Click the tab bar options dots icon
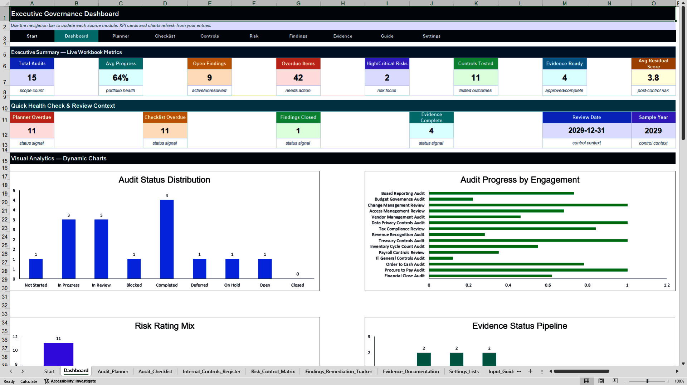The width and height of the screenshot is (687, 385). pyautogui.click(x=542, y=371)
